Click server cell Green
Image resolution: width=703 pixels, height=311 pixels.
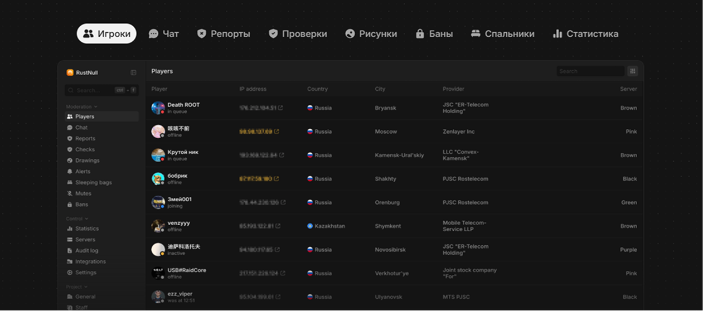tap(629, 202)
